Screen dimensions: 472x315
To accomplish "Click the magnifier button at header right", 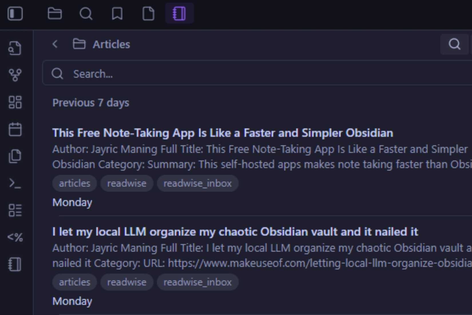I will pos(454,44).
